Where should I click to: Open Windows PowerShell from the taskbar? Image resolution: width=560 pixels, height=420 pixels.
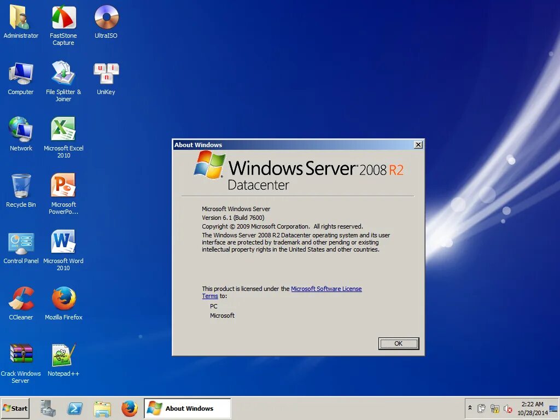(75, 408)
